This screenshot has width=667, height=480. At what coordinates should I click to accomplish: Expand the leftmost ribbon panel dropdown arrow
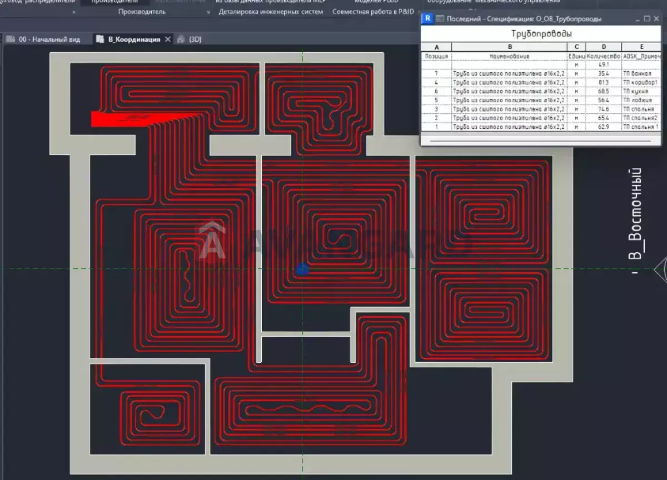pos(73,12)
